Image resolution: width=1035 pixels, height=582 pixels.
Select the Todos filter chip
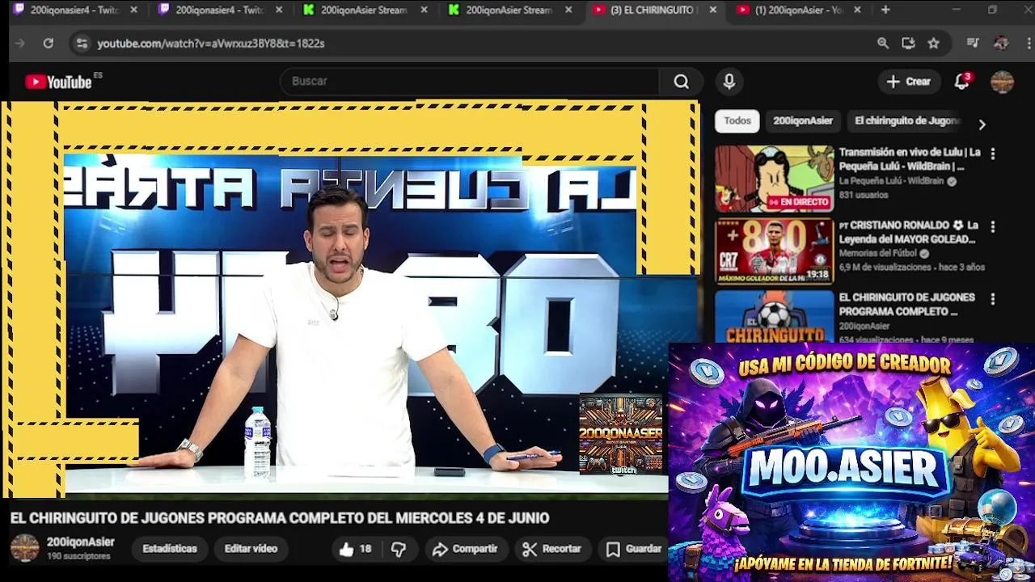point(737,121)
